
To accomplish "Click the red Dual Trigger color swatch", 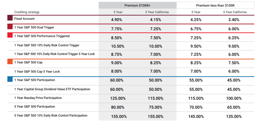I will (x=10, y=27).
